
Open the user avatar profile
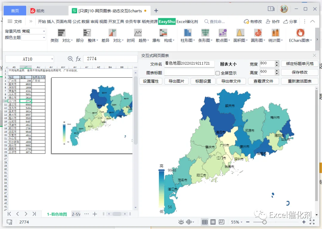(284, 9)
